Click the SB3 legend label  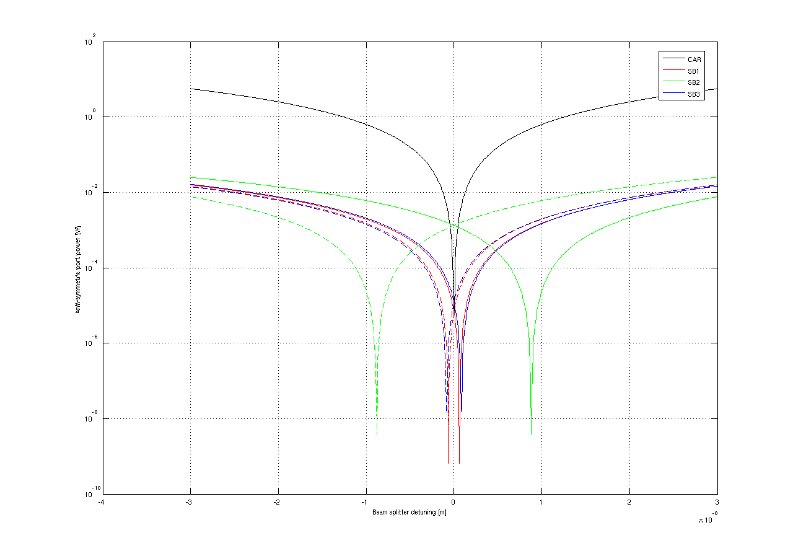point(694,94)
